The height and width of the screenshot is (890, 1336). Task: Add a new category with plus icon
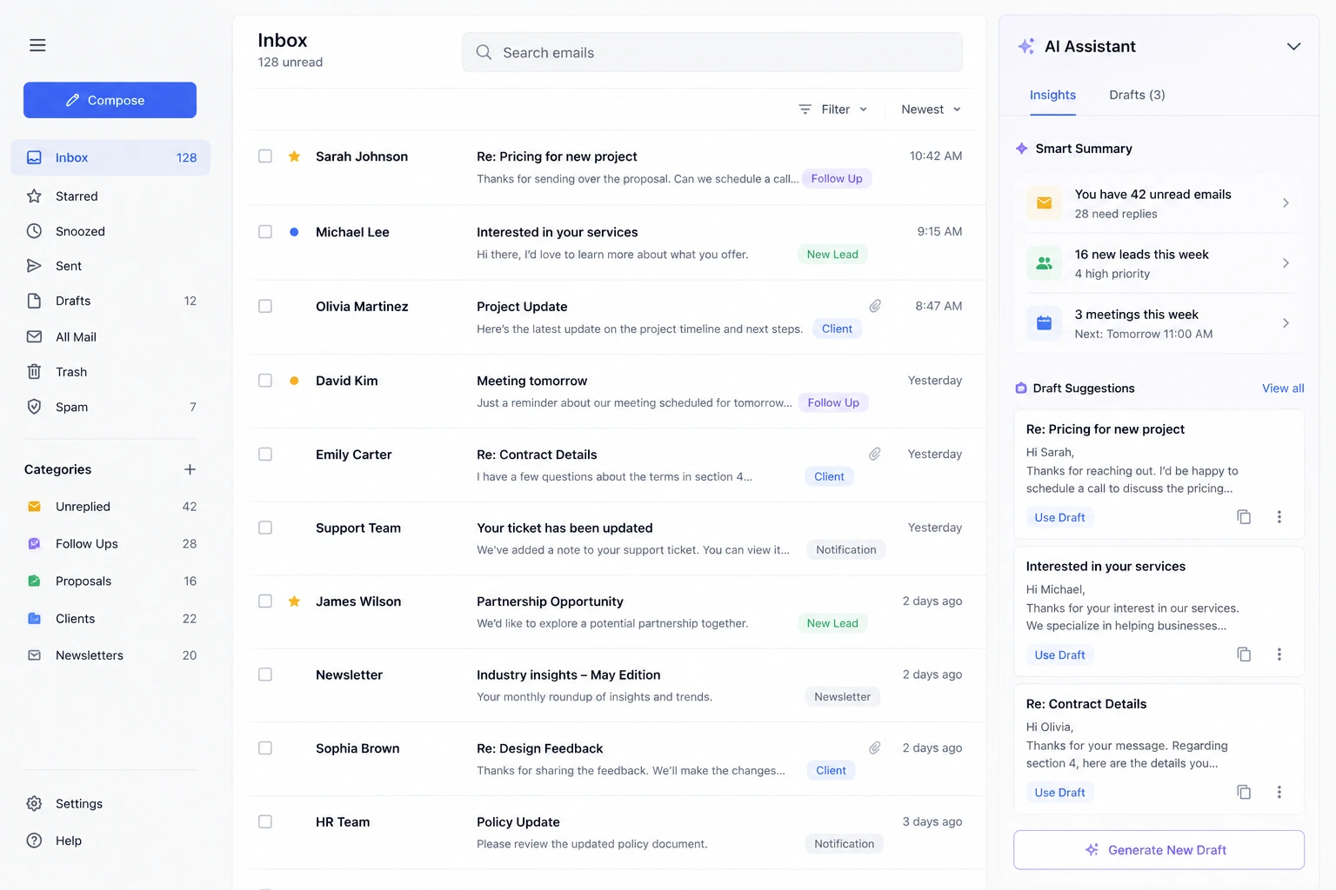pyautogui.click(x=190, y=469)
